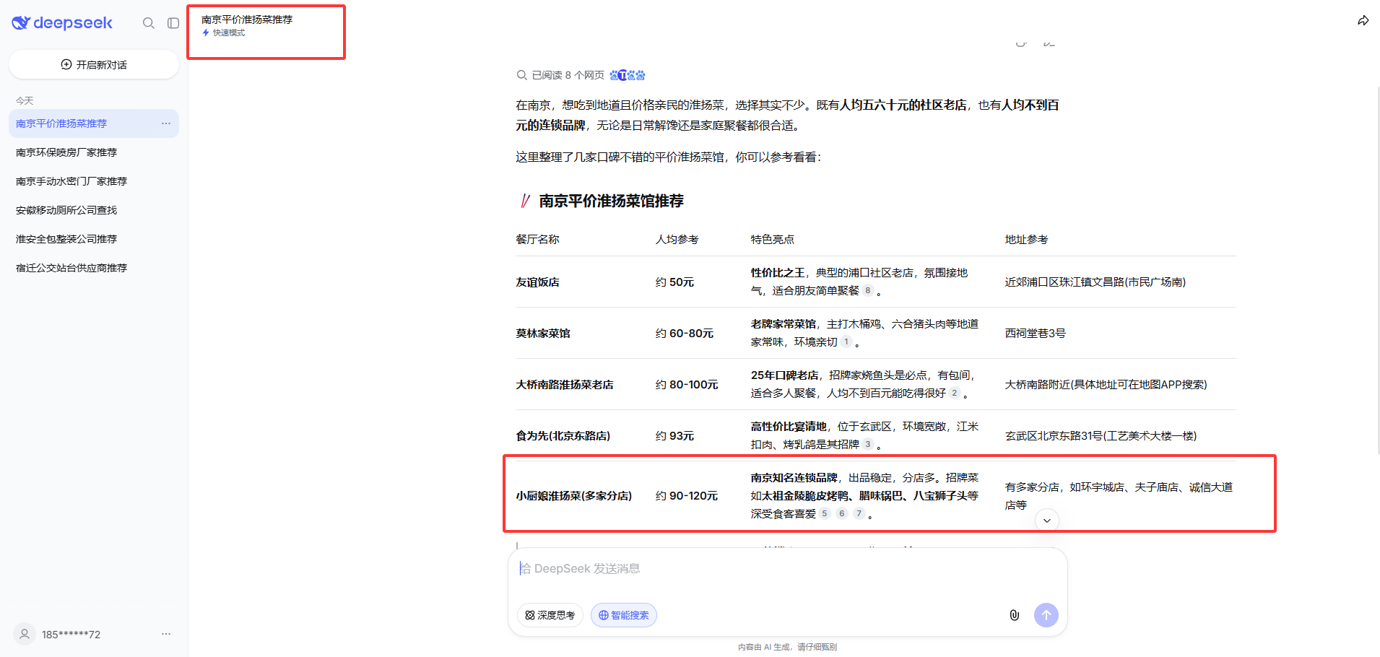This screenshot has height=657, width=1380.
Task: Click the 玄武区北京东路31号 address cell
Action: tap(1101, 435)
